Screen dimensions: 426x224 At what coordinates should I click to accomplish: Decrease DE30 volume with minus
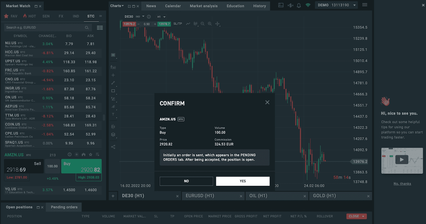tap(138, 24)
